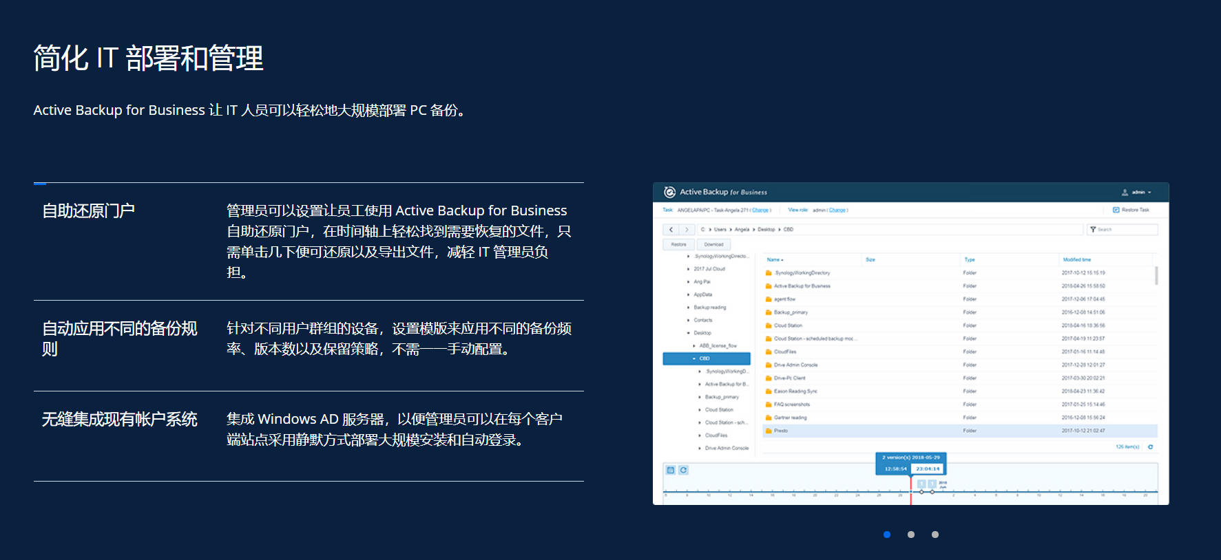Viewport: 1221px width, 560px height.
Task: Click the calendar icon on the timeline
Action: click(671, 470)
